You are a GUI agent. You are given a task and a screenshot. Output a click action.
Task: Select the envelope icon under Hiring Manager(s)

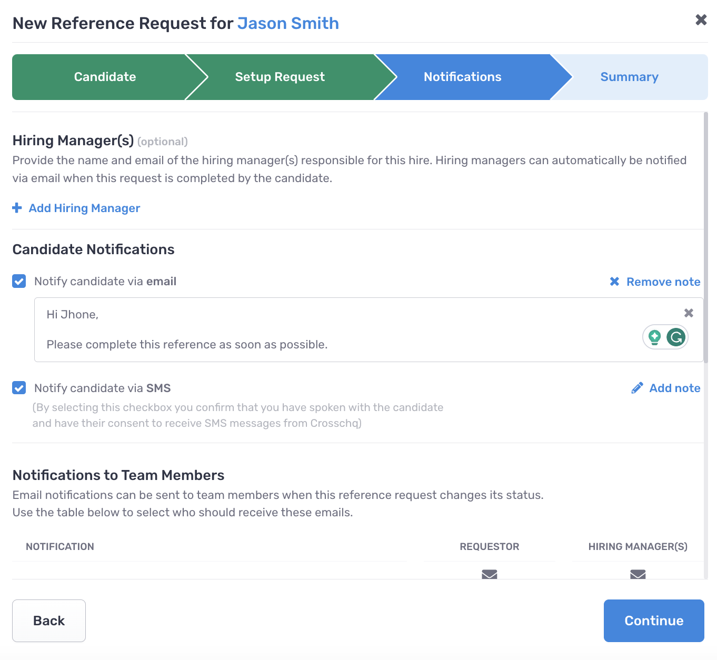pos(638,575)
